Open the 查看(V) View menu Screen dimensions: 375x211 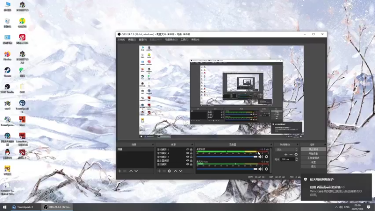pos(143,40)
